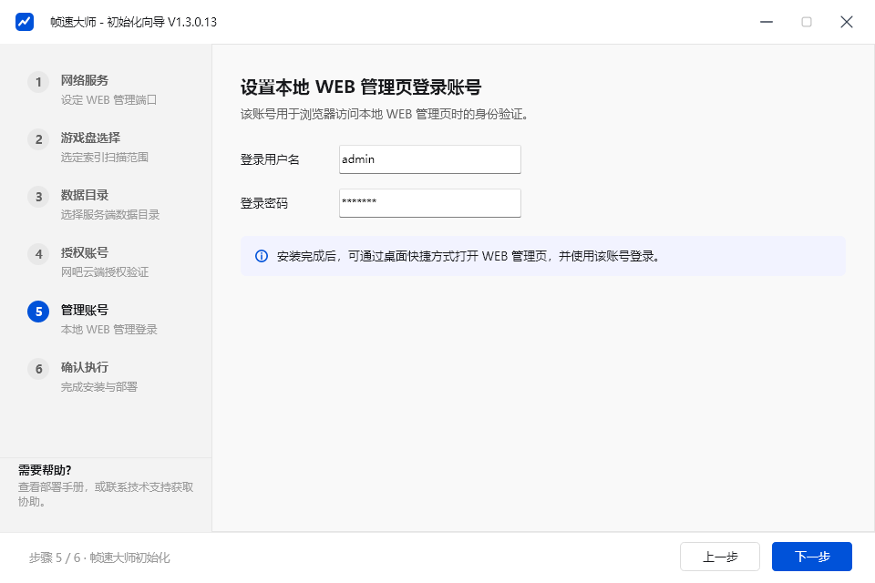Go to 游戏盘选择 step
This screenshot has height=583, width=875.
90,138
